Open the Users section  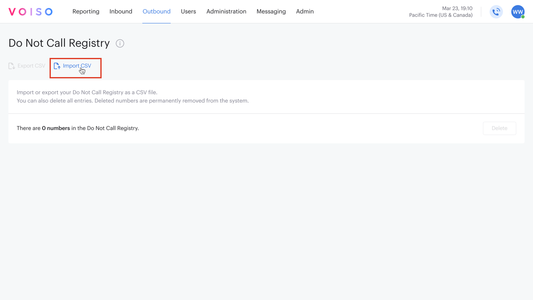tap(188, 12)
